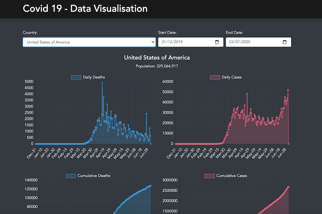Screen dimensions: 322x214
Task: Open the End Date calendar picker icon
Action: click(285, 42)
